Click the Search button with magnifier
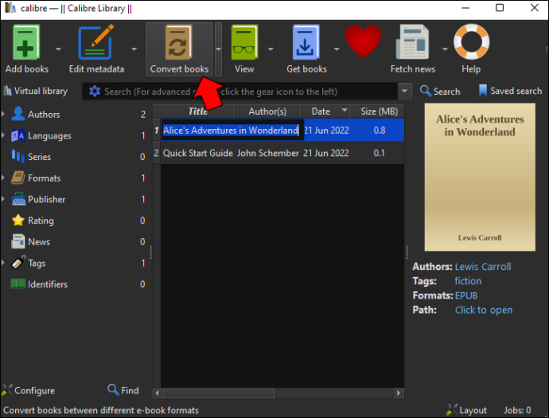 [440, 91]
